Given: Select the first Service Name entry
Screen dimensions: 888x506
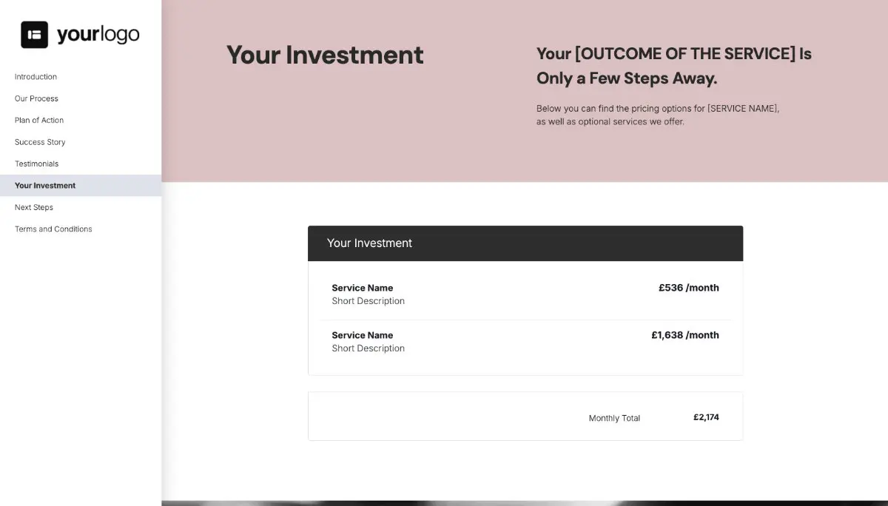Looking at the screenshot, I should click(362, 288).
